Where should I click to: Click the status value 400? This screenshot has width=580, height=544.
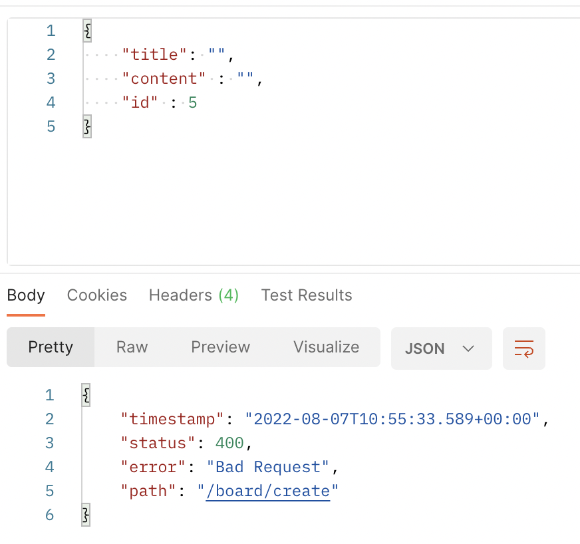click(x=229, y=443)
